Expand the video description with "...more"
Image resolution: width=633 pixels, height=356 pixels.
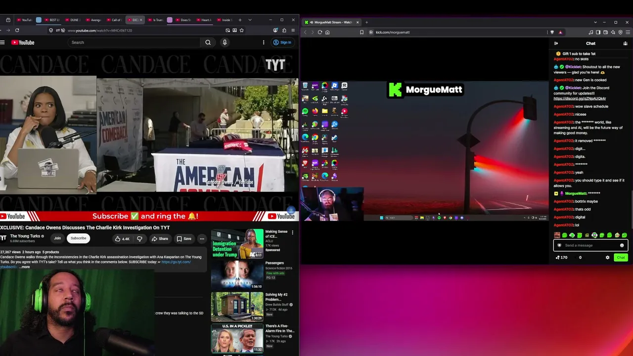[x=24, y=267]
